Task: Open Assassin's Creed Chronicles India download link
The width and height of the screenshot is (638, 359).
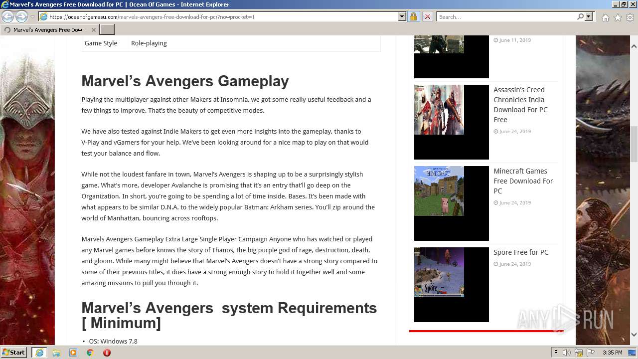Action: point(520,105)
